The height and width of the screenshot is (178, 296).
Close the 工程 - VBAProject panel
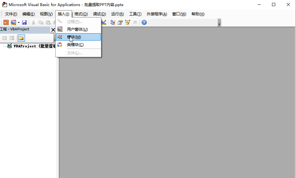[x=53, y=30]
